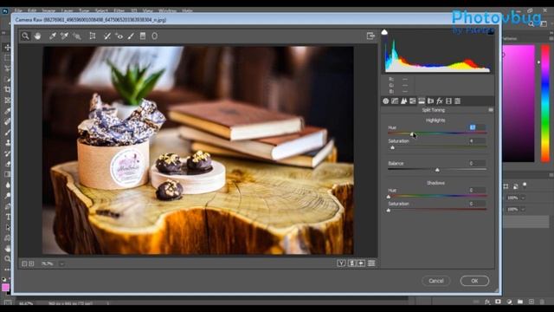Select the Graduated Filter tool
Image resolution: width=554 pixels, height=312 pixels.
pos(143,36)
